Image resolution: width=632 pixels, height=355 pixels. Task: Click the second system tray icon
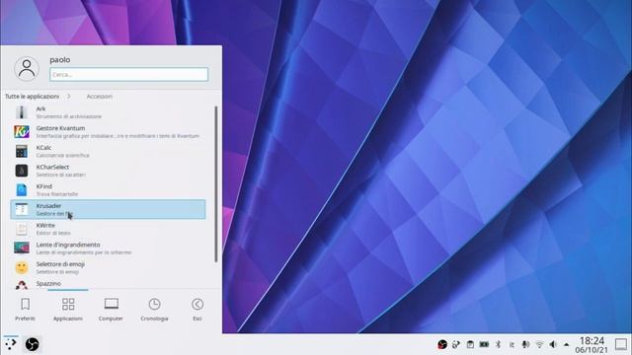point(456,344)
